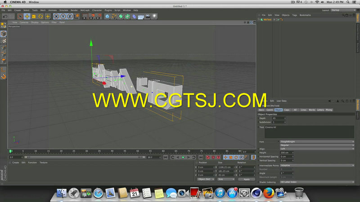Open iTunes from the Dock
360x202 pixels.
click(220, 193)
